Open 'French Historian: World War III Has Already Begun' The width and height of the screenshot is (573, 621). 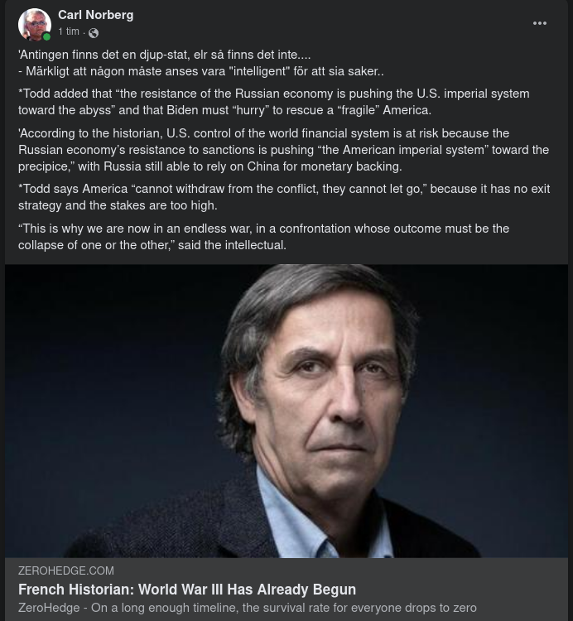187,590
